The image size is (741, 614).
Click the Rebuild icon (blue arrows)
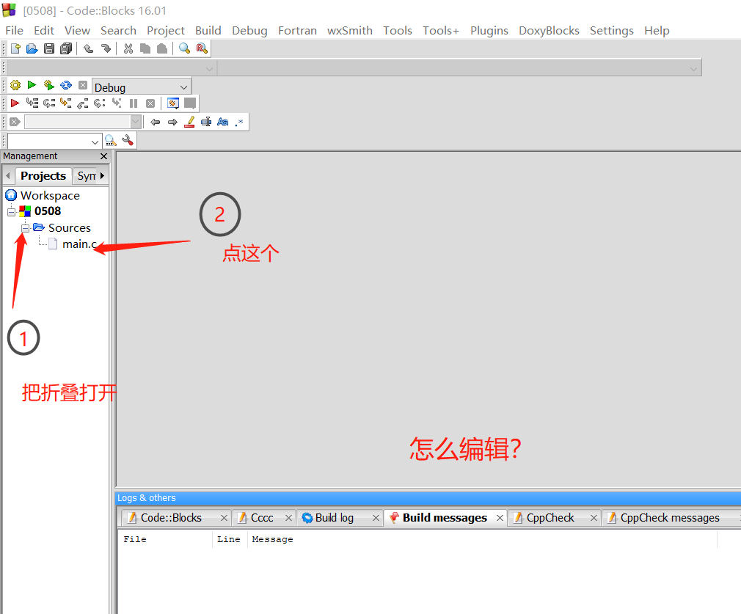tap(66, 85)
